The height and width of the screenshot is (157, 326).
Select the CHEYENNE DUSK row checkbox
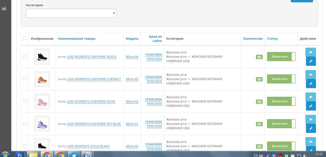pos(25,101)
